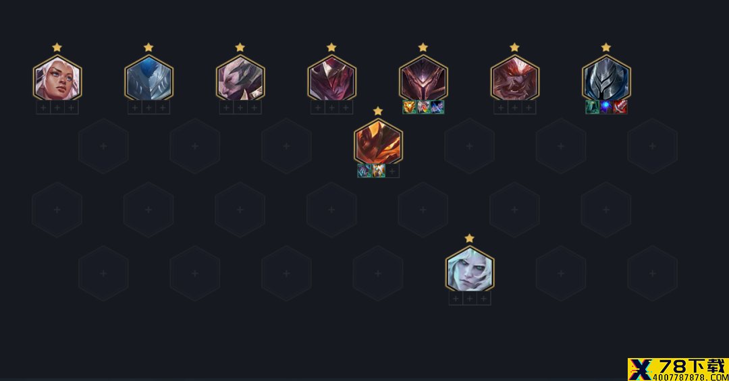Click the blue orb item under the silver knight
This screenshot has height=381, width=729.
coord(606,107)
